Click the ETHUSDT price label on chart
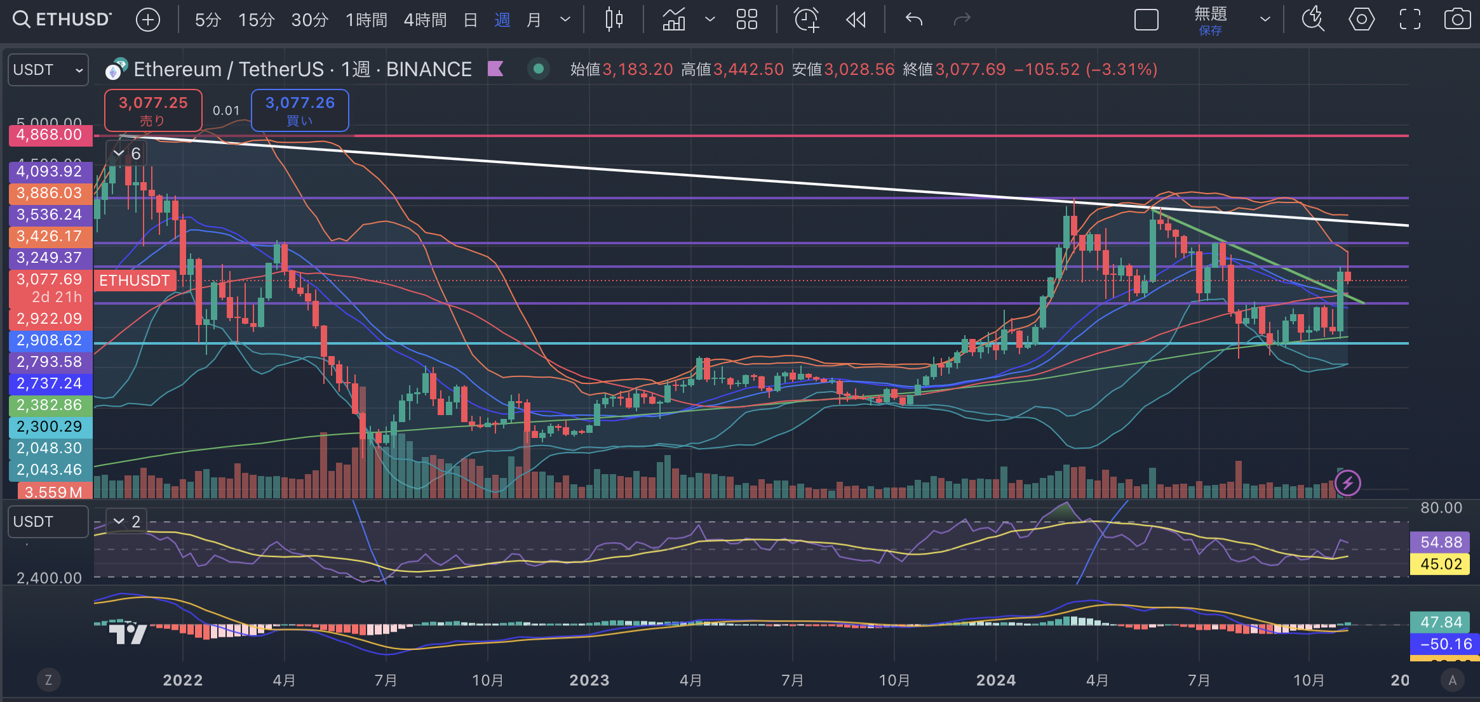This screenshot has height=702, width=1480. coord(135,281)
